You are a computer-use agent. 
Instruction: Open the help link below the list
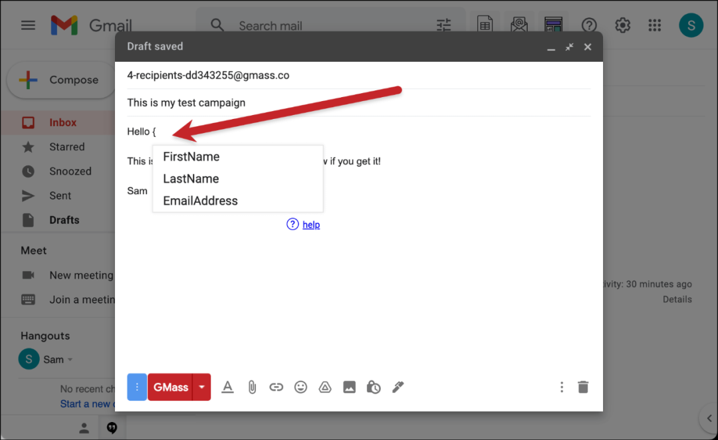pyautogui.click(x=311, y=225)
